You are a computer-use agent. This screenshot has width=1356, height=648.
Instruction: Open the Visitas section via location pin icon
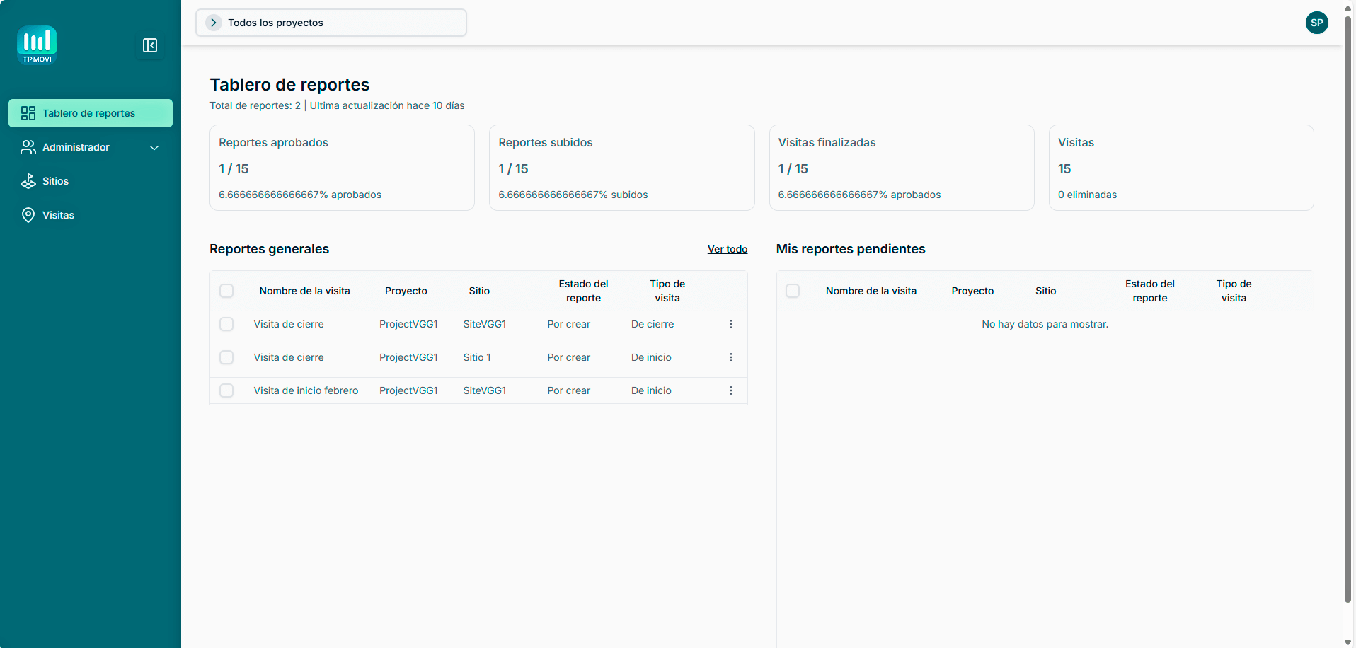[28, 215]
